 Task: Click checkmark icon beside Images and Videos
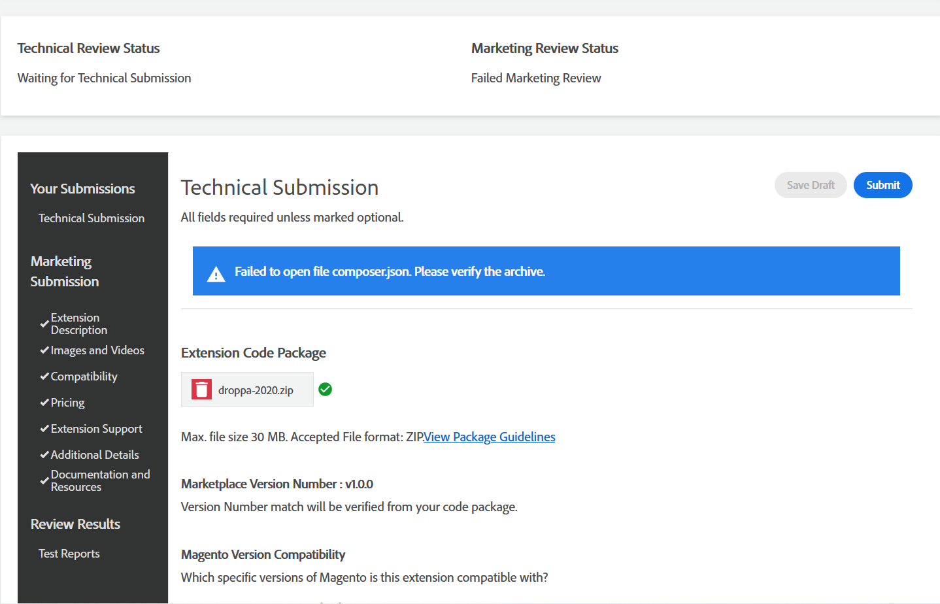tap(44, 350)
